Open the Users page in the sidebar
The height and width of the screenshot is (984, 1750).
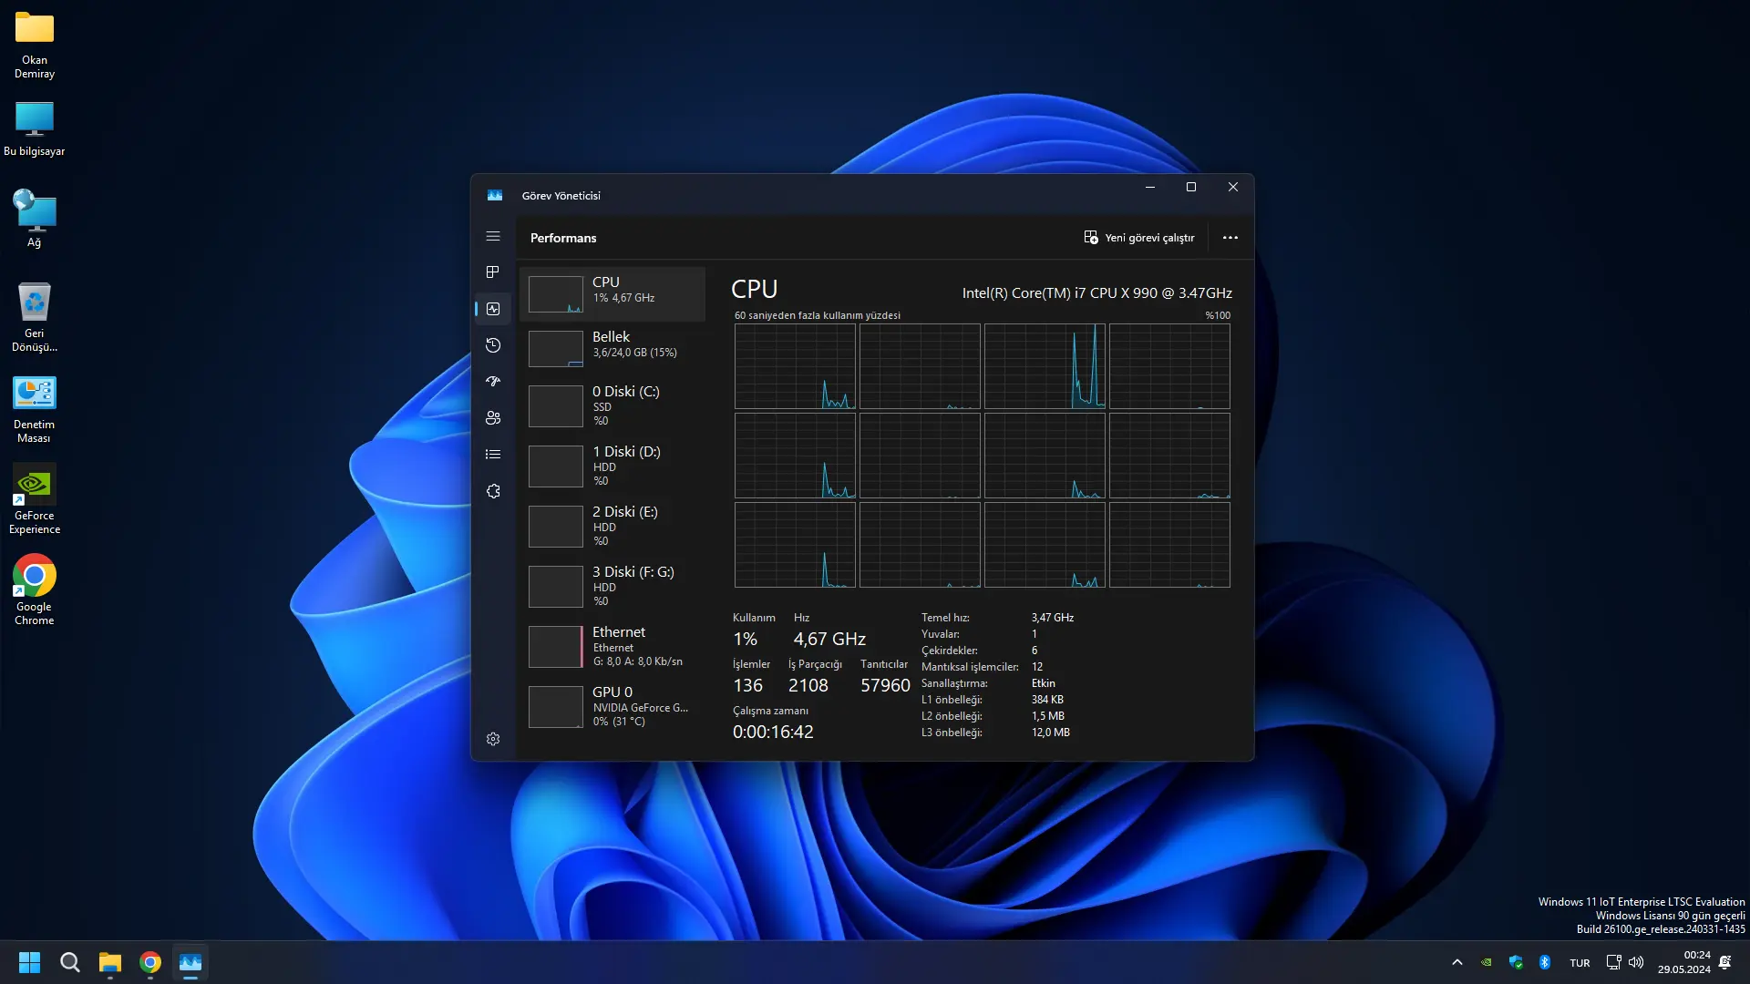coord(493,418)
